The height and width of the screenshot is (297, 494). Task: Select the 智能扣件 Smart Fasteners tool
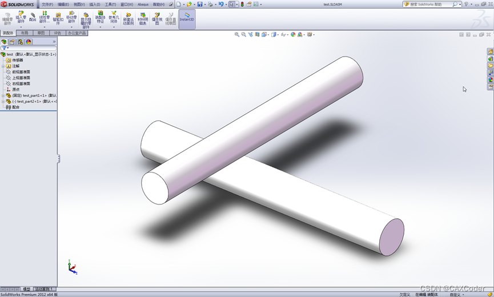click(x=58, y=17)
